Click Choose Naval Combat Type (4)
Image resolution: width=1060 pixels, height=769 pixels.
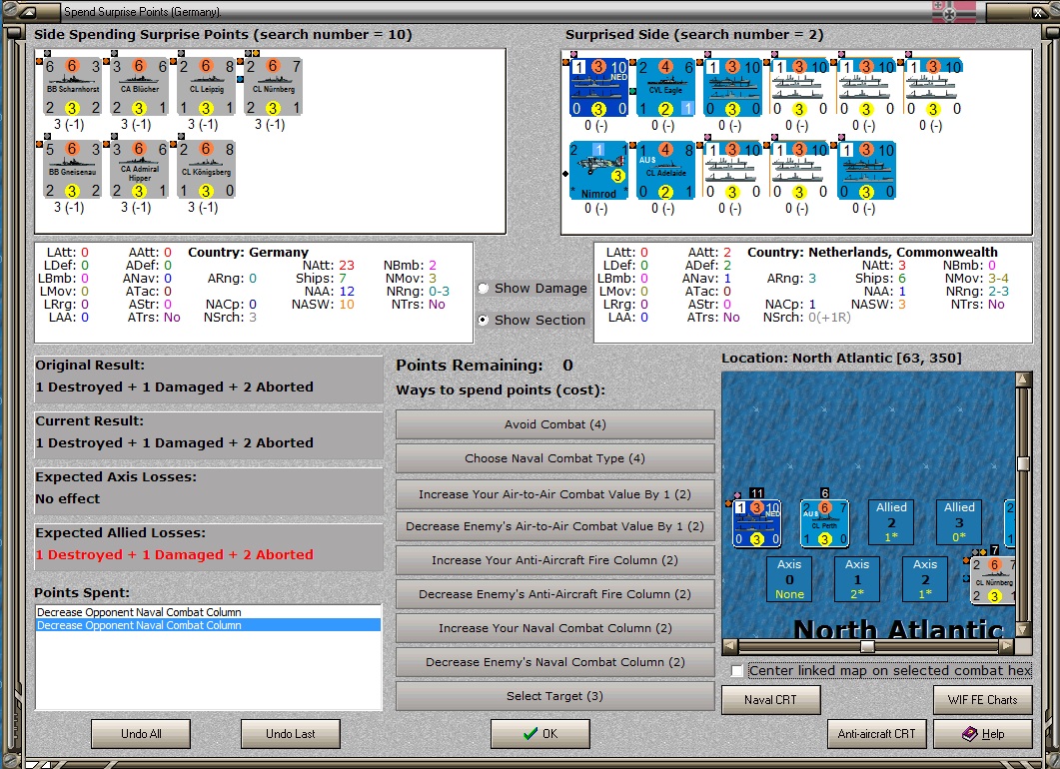pos(555,458)
